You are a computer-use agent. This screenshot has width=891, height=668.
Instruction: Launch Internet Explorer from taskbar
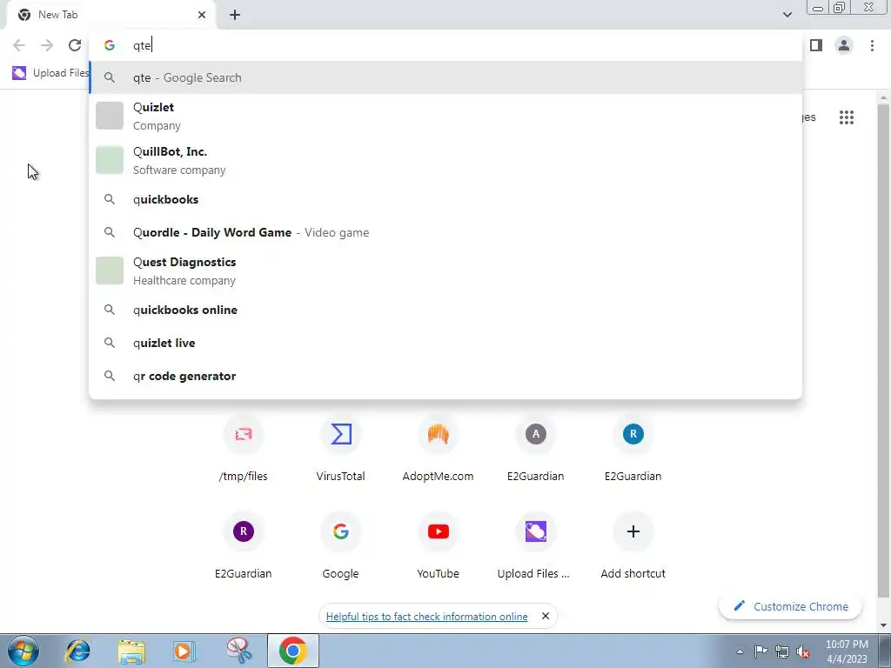pyautogui.click(x=77, y=651)
